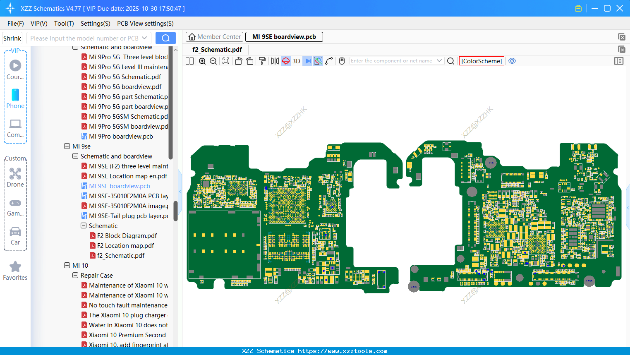Click the zoom out magnifier icon
The image size is (630, 355).
point(213,61)
